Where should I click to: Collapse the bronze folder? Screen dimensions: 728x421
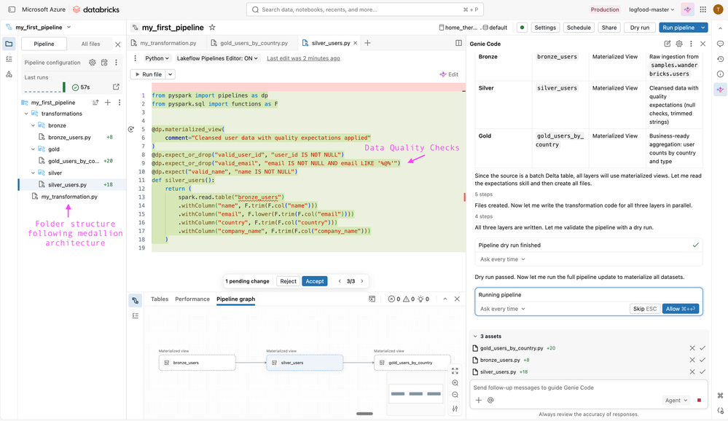33,125
